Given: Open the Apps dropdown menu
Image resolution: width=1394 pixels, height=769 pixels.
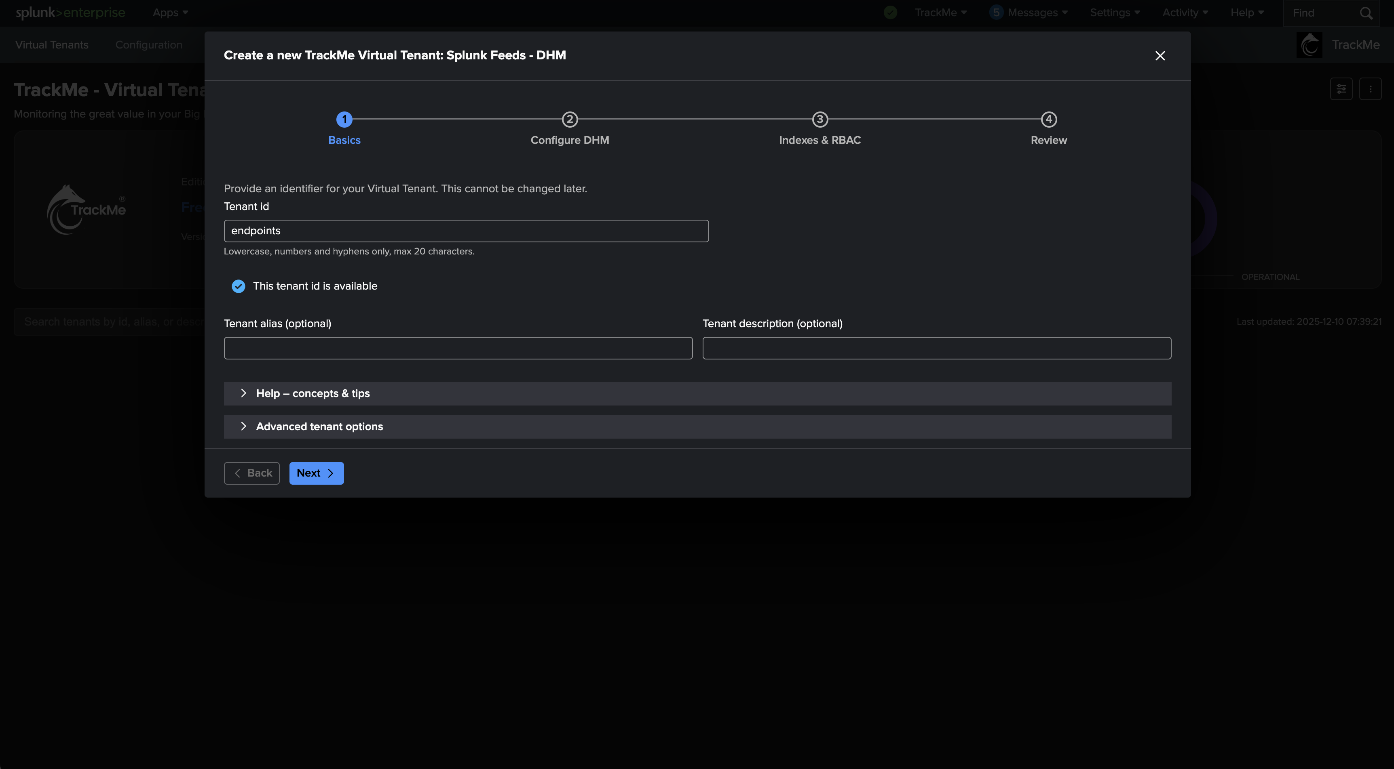Looking at the screenshot, I should [170, 13].
